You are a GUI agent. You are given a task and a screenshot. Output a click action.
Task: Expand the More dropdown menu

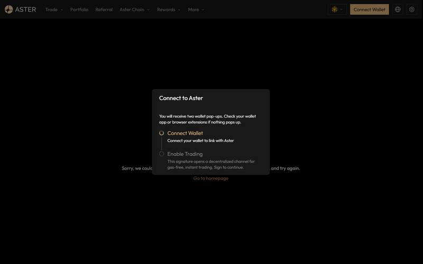pyautogui.click(x=196, y=10)
